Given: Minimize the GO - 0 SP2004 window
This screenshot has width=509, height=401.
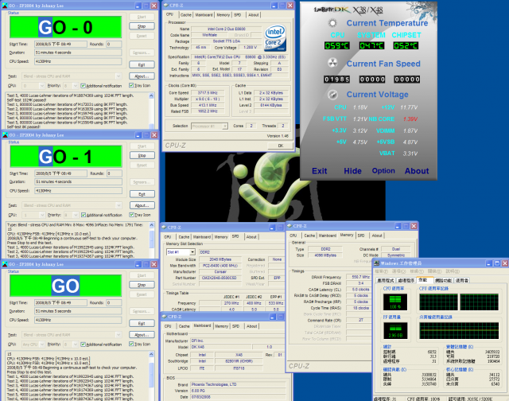Looking at the screenshot, I should coord(138,6).
